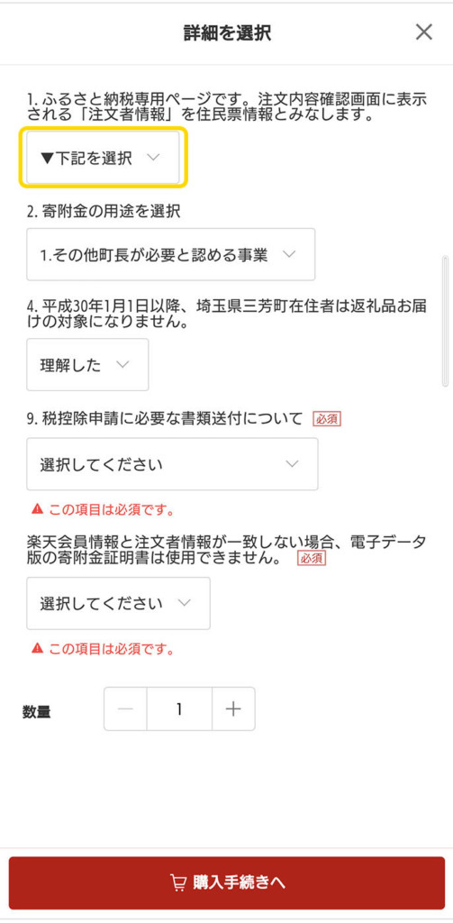Decrease the 数量 with the minus button
This screenshot has height=923, width=453.
pos(125,709)
